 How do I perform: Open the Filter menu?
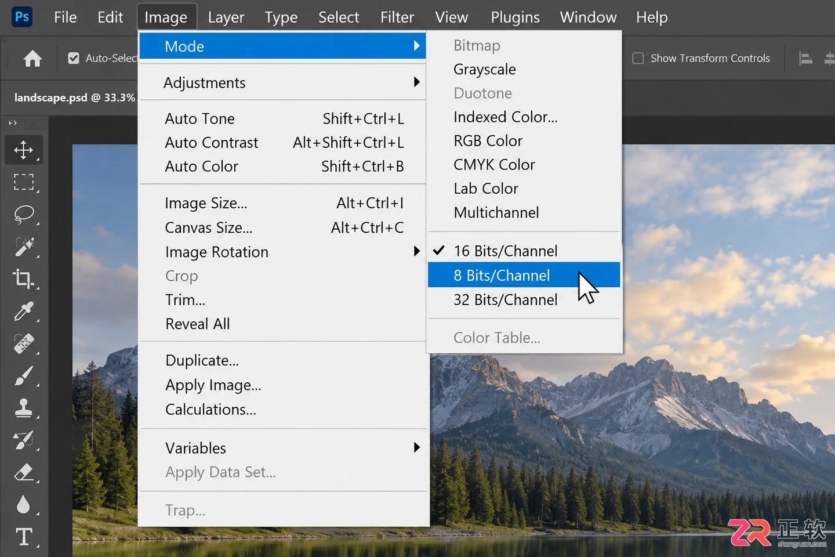click(x=397, y=17)
